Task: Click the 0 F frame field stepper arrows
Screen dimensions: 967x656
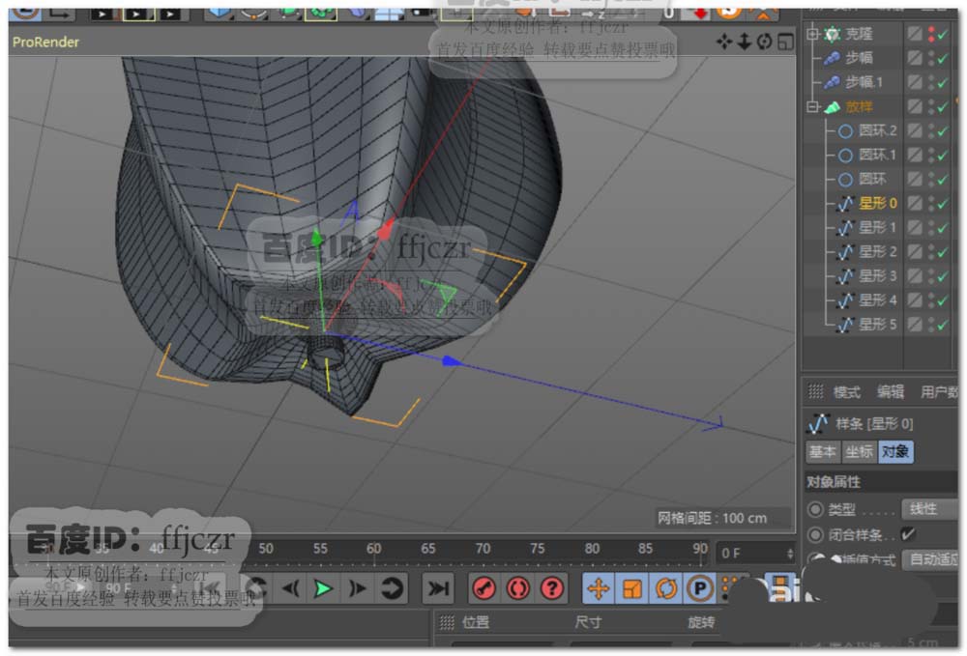Action: (790, 554)
